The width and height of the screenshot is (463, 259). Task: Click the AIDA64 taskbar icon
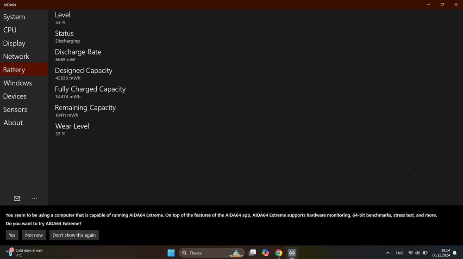[x=292, y=253]
